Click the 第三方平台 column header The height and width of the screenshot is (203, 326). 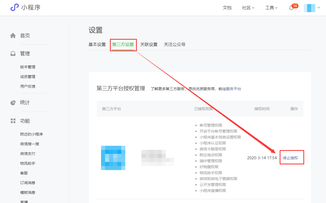112,109
